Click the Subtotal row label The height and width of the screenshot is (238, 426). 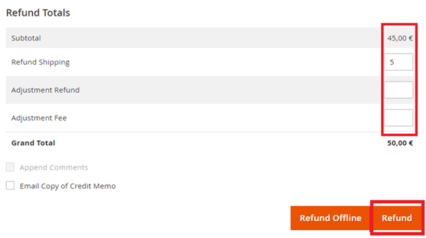[26, 38]
